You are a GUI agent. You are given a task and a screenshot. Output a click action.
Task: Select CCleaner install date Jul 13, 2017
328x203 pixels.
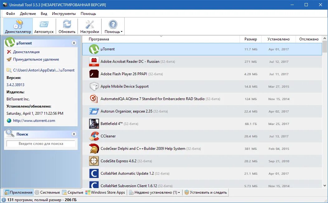tap(279, 136)
